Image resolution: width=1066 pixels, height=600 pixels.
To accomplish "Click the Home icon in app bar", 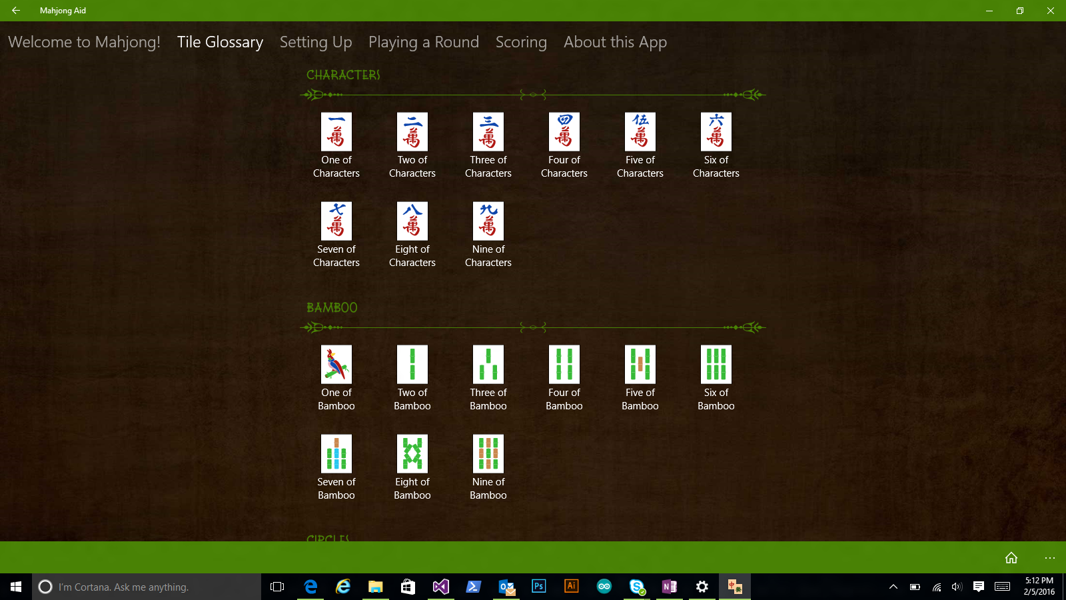I will tap(1011, 558).
